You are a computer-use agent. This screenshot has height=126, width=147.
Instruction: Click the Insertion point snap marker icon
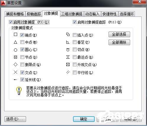(x=68, y=35)
